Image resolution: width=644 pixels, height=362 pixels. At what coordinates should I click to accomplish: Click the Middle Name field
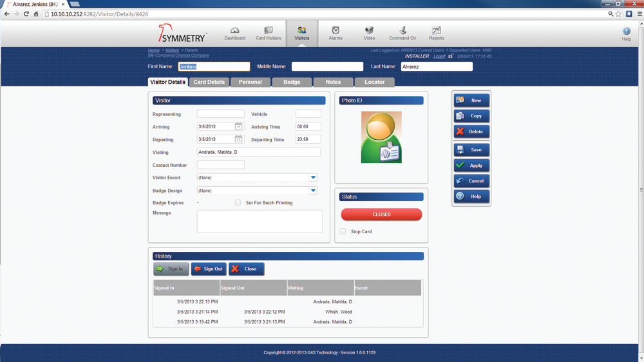coord(327,66)
